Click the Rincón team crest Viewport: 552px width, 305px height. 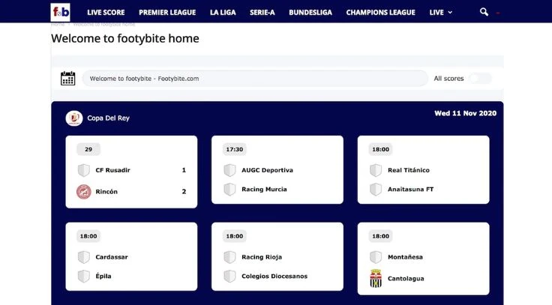click(x=84, y=191)
